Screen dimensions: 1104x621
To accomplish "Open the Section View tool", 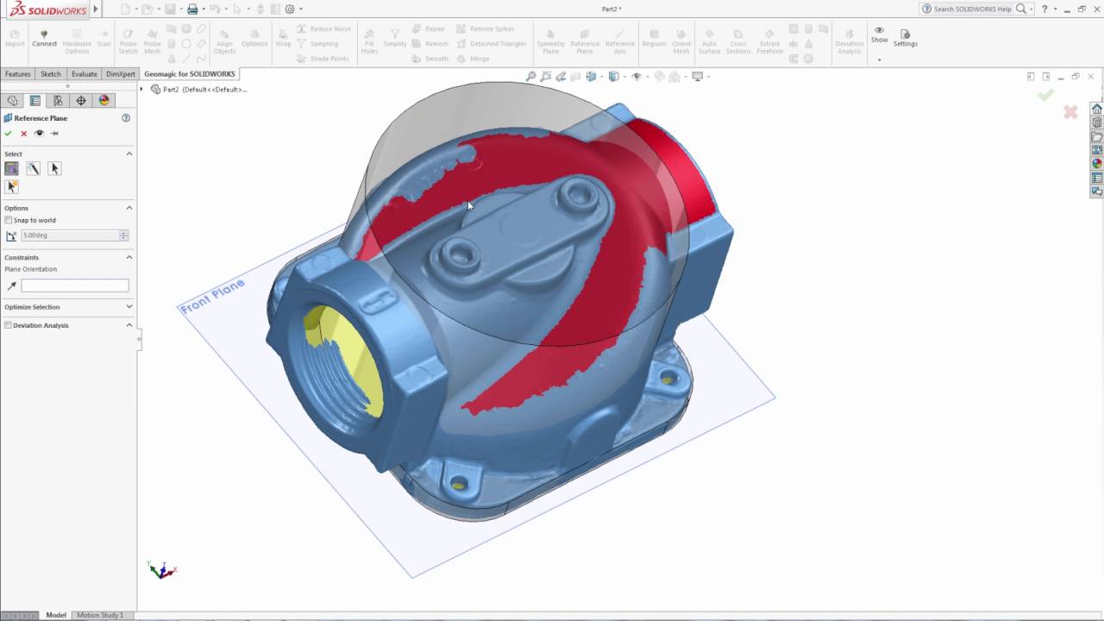I will point(575,77).
